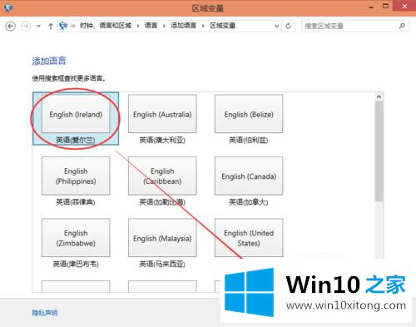The height and width of the screenshot is (327, 416).
Task: Select the English (Australia) tile
Action: click(x=162, y=113)
